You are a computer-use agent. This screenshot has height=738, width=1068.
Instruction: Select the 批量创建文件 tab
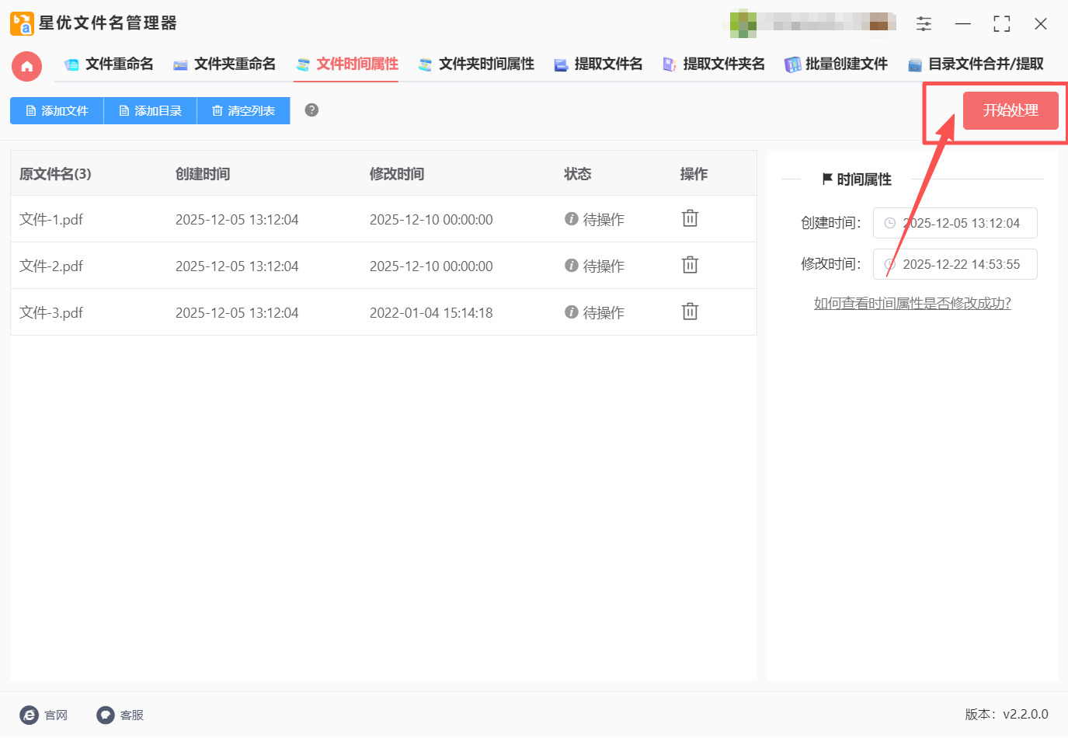click(836, 64)
